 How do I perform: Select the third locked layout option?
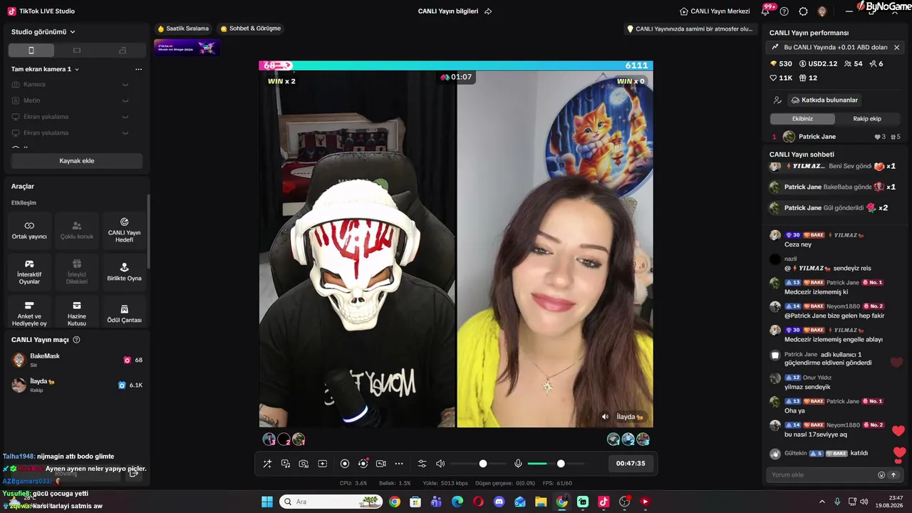[123, 51]
